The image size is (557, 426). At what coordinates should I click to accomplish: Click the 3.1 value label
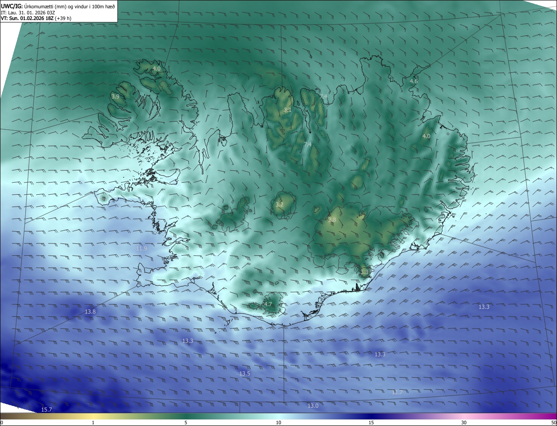click(288, 110)
